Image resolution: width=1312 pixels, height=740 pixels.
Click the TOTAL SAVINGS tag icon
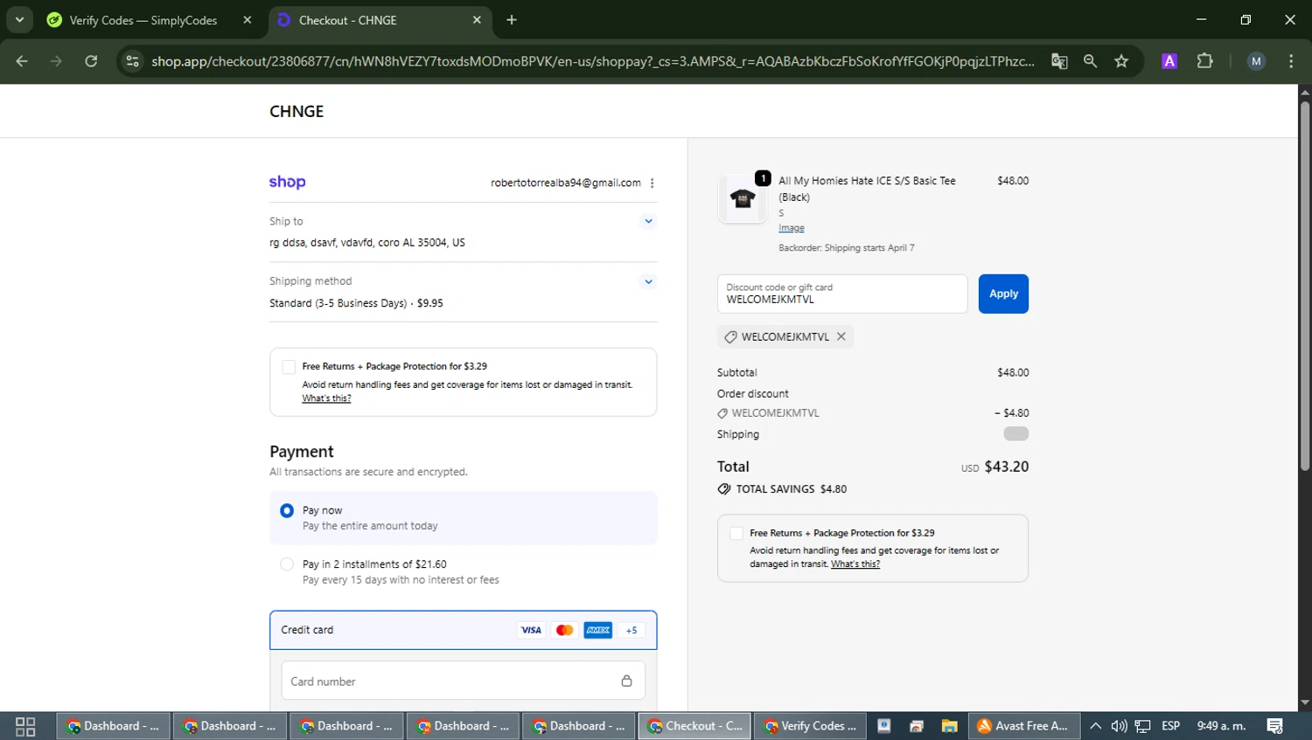click(x=724, y=489)
